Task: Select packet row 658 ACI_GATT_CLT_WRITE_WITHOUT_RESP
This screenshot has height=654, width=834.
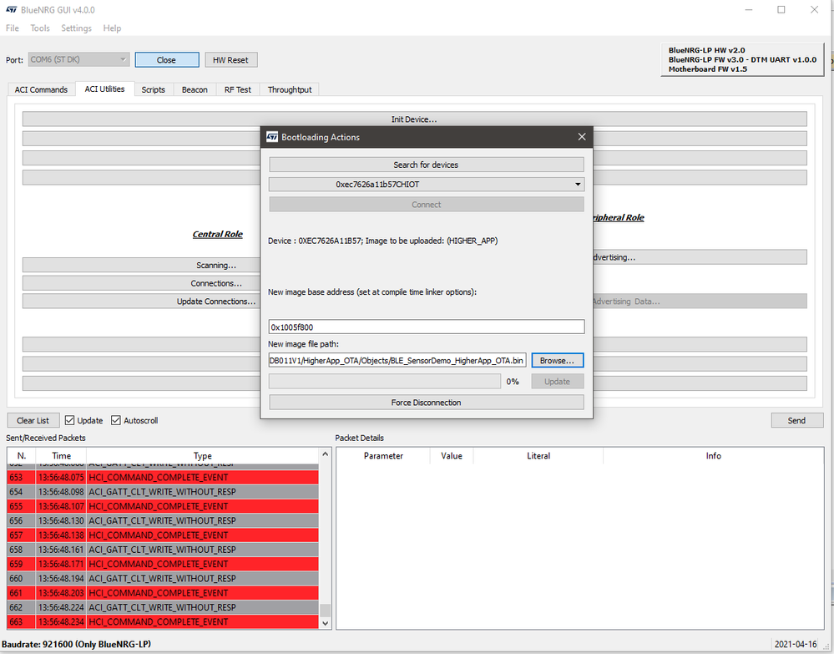Action: click(163, 549)
